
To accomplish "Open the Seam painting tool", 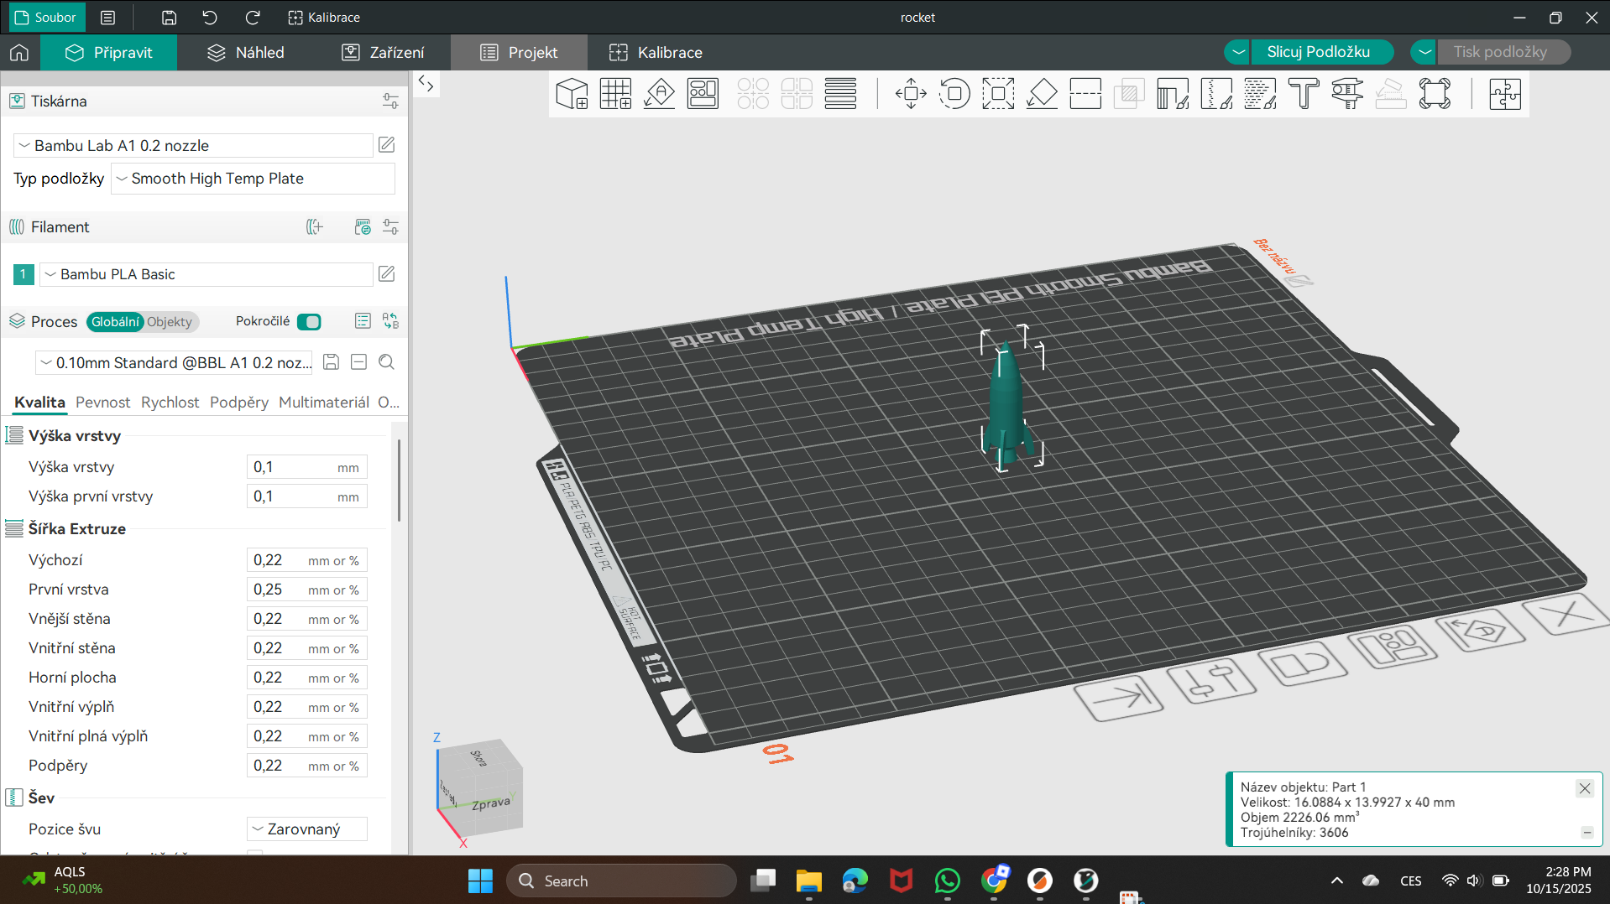I will point(1216,93).
